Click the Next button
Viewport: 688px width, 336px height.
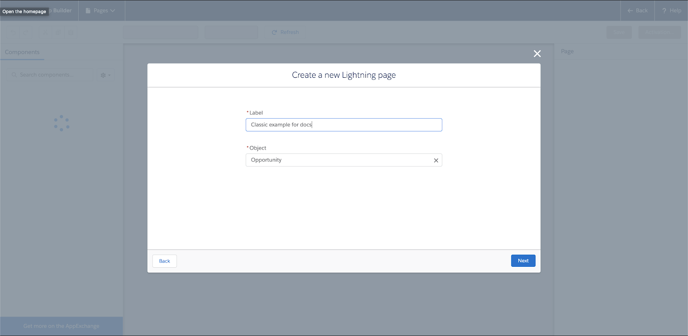(523, 261)
